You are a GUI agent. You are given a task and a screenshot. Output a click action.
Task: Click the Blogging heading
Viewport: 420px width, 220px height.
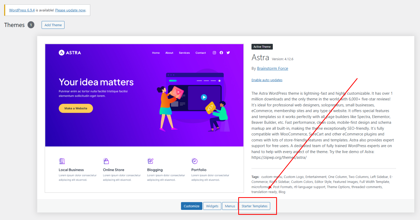coord(155,170)
